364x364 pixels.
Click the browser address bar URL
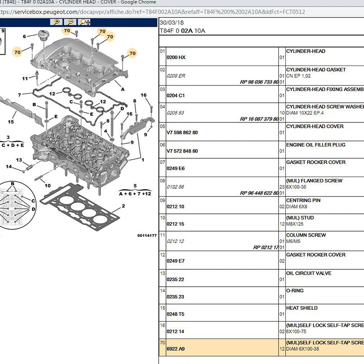[152, 12]
